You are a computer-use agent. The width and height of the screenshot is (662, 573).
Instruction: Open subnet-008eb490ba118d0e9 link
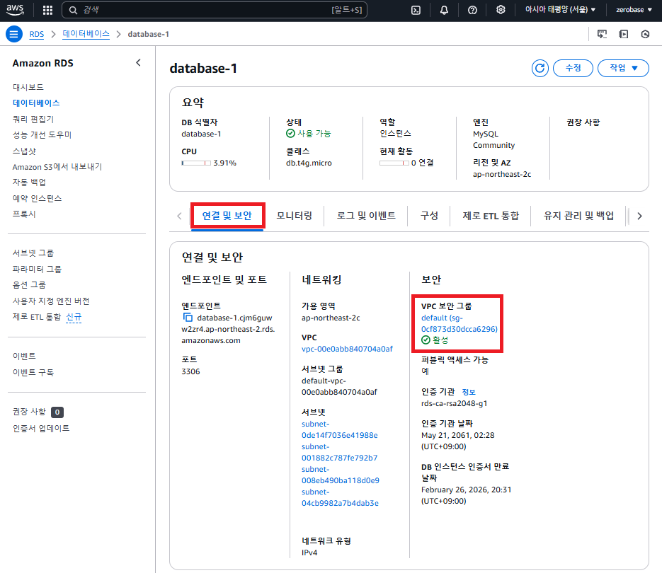(341, 475)
